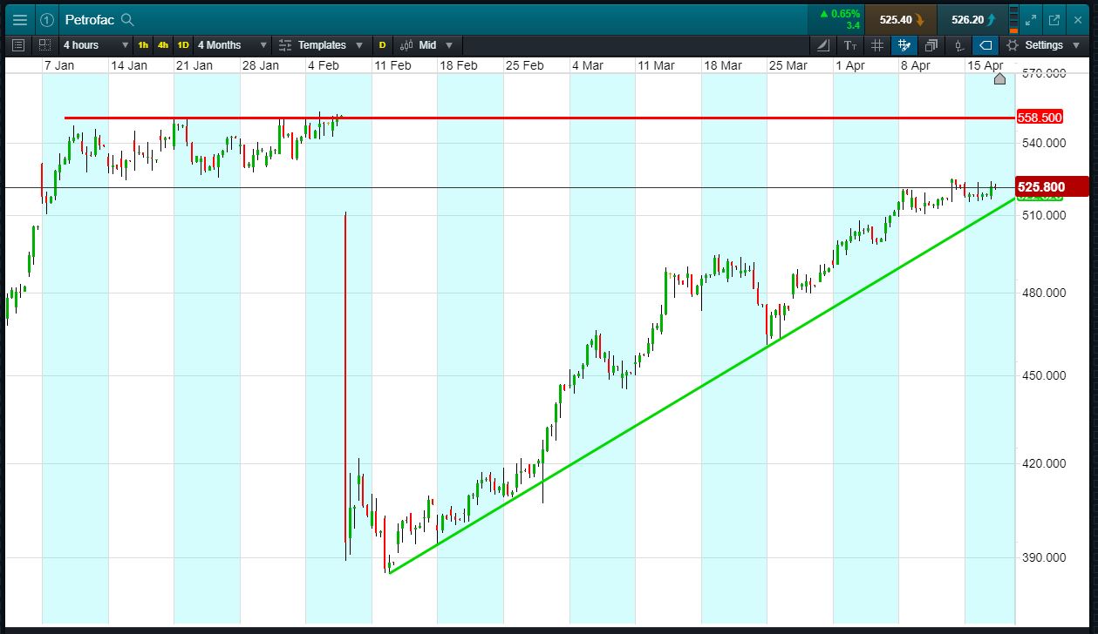
Task: Expand the chart to full screen
Action: tap(1030, 19)
